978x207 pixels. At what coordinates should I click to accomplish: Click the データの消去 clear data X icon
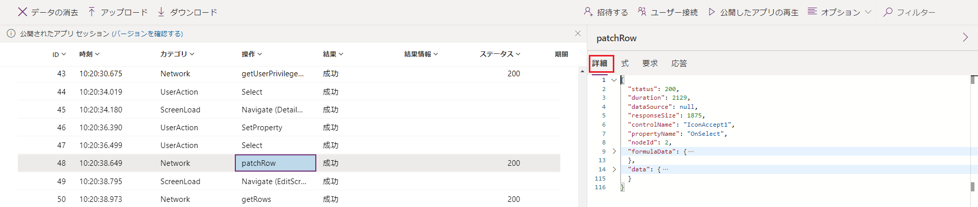pos(22,12)
